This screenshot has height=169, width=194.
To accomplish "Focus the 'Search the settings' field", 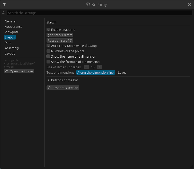I will click(x=99, y=13).
